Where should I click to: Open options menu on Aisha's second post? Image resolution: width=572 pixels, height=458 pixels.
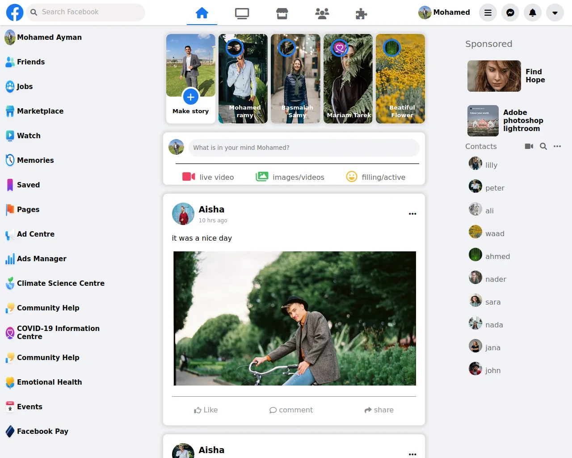[412, 454]
